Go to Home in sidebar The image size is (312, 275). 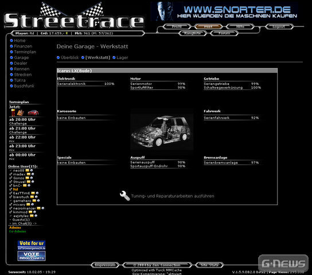pos(19,41)
